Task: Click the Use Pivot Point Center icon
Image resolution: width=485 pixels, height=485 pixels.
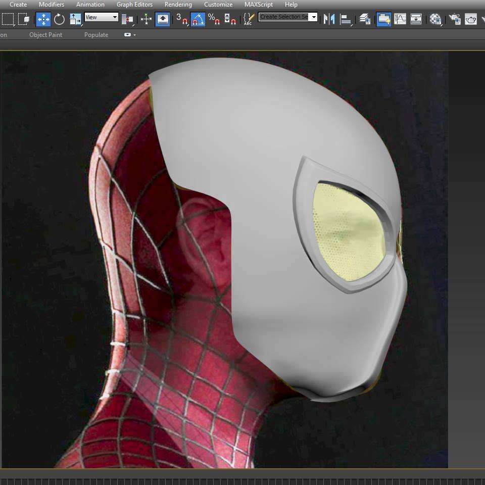Action: point(127,19)
